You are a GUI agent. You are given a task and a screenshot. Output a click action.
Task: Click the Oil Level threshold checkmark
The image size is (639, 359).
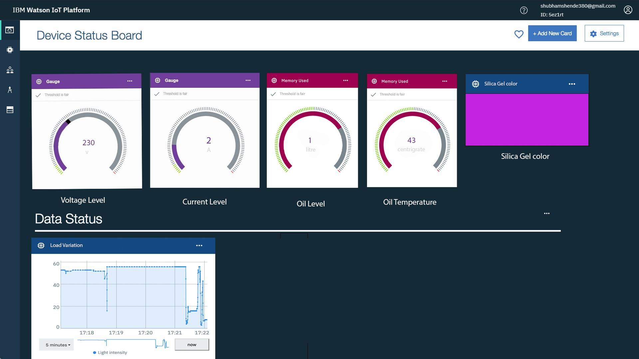click(x=273, y=94)
